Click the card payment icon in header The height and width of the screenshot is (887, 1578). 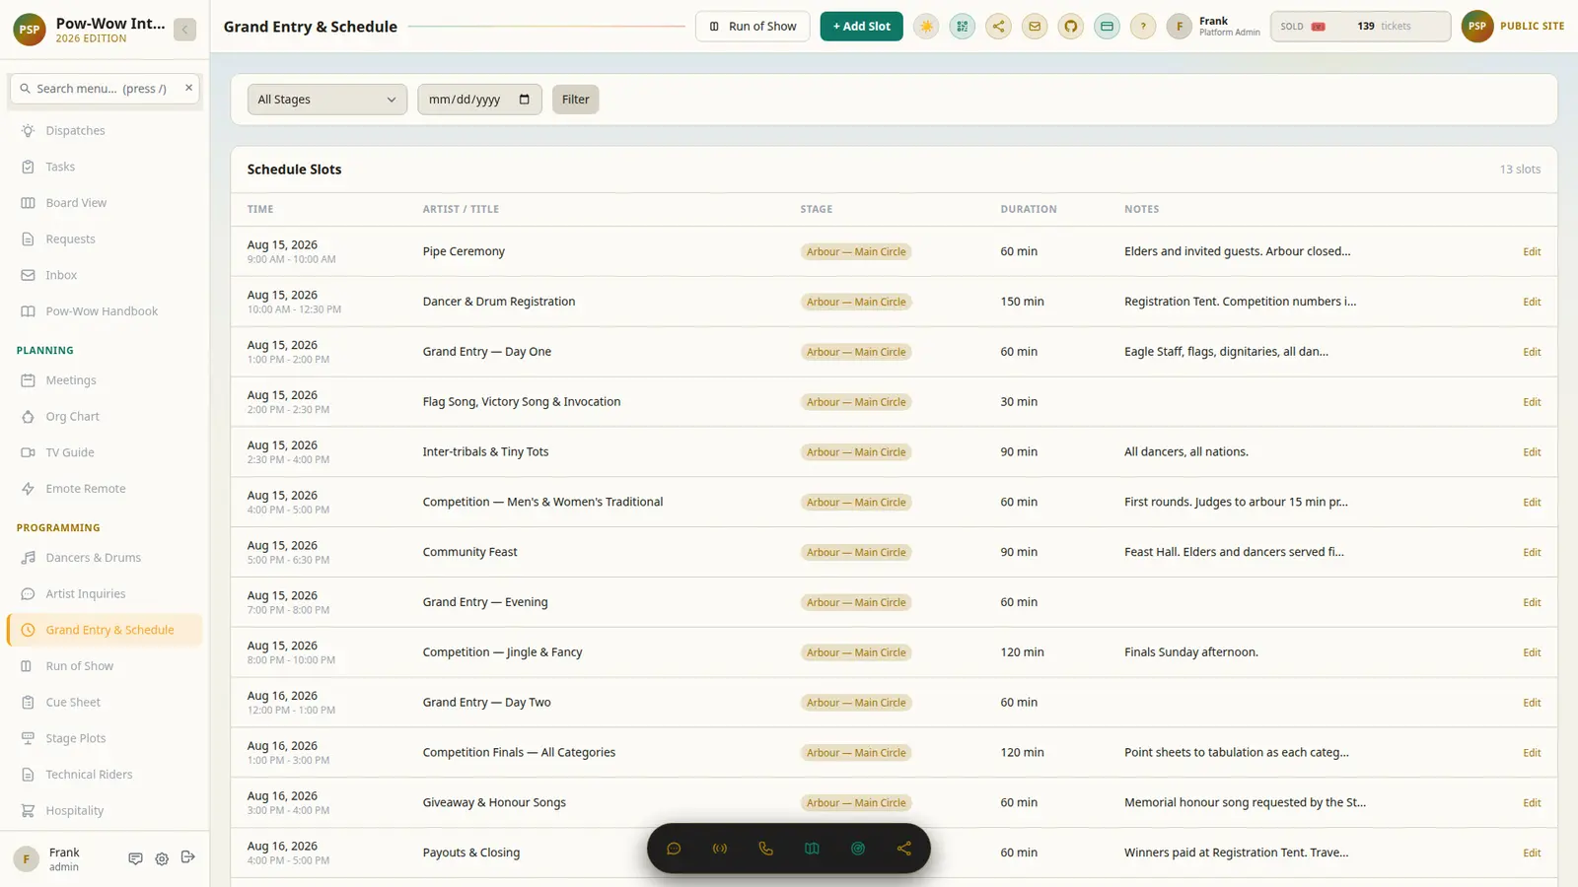(x=1107, y=27)
